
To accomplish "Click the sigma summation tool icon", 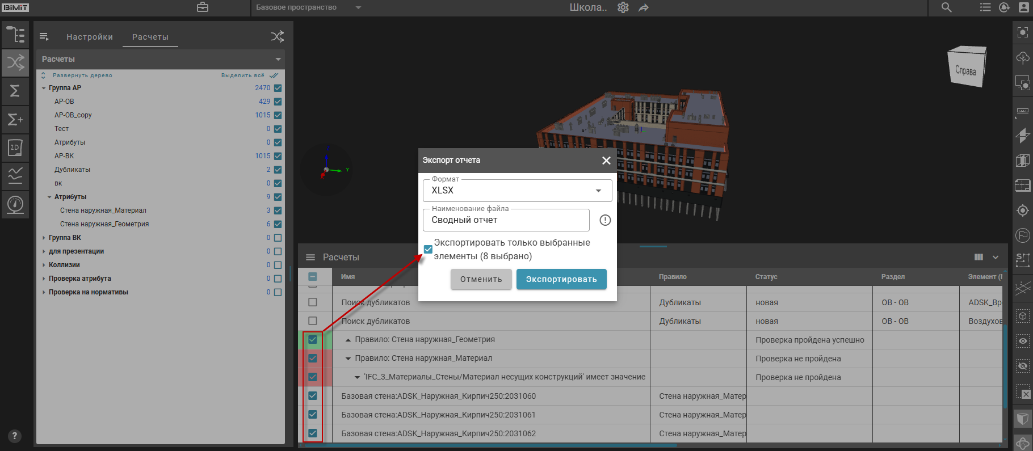I will point(15,91).
